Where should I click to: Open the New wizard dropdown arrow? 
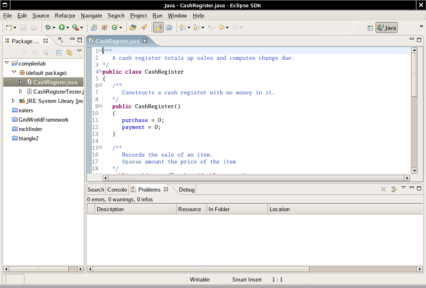click(x=15, y=28)
